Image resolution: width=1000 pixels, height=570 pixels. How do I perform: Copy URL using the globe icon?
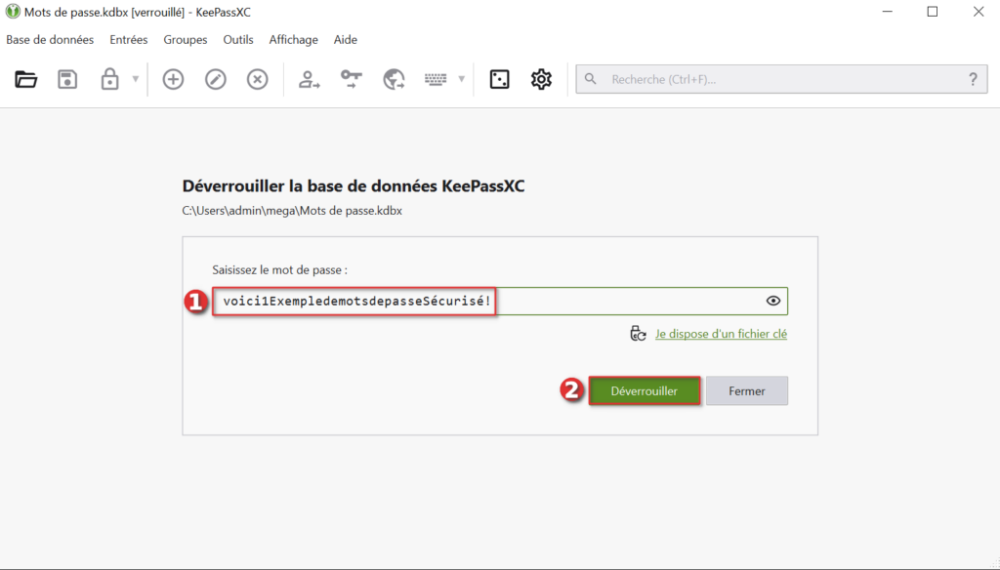pyautogui.click(x=394, y=80)
